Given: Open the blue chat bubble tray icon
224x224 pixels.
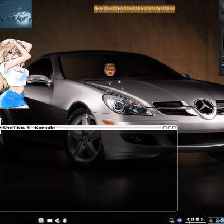Looking at the screenshot, I should (179, 221).
